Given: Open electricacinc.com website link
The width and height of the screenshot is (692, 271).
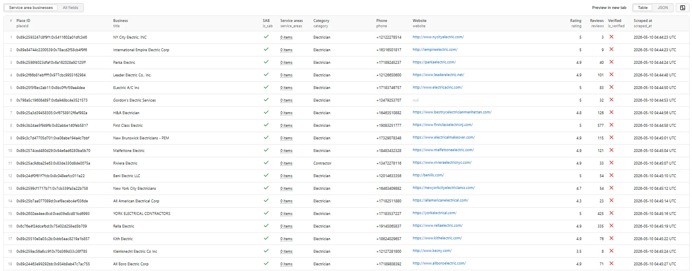Looking at the screenshot, I should (437, 87).
